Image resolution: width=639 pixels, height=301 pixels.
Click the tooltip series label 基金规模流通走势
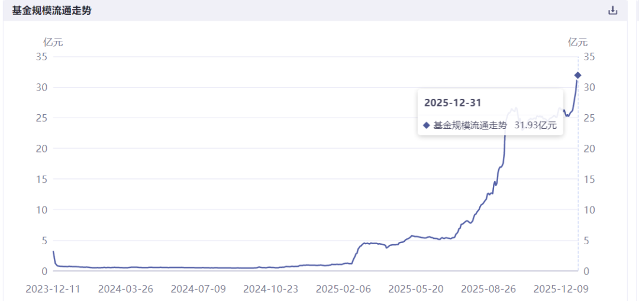(470, 125)
